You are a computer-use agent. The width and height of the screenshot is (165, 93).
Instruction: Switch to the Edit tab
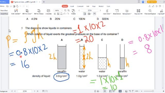pos(88,6)
